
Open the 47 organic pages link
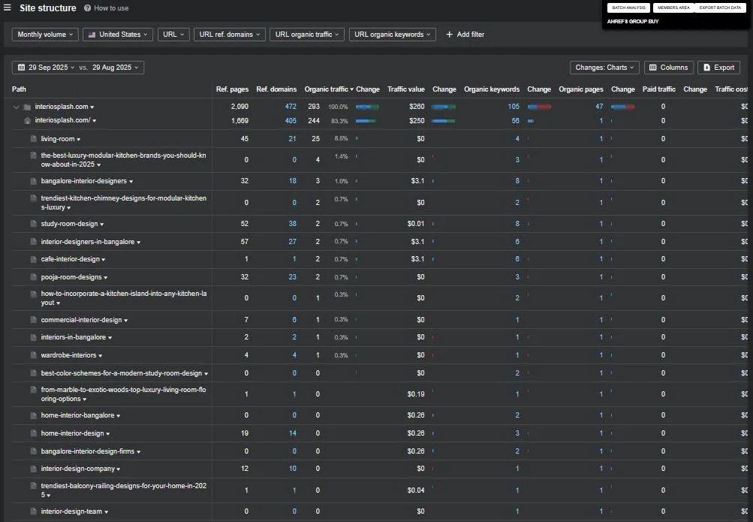tap(599, 107)
